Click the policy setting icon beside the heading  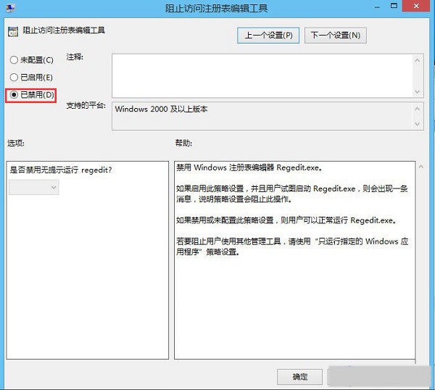[13, 32]
